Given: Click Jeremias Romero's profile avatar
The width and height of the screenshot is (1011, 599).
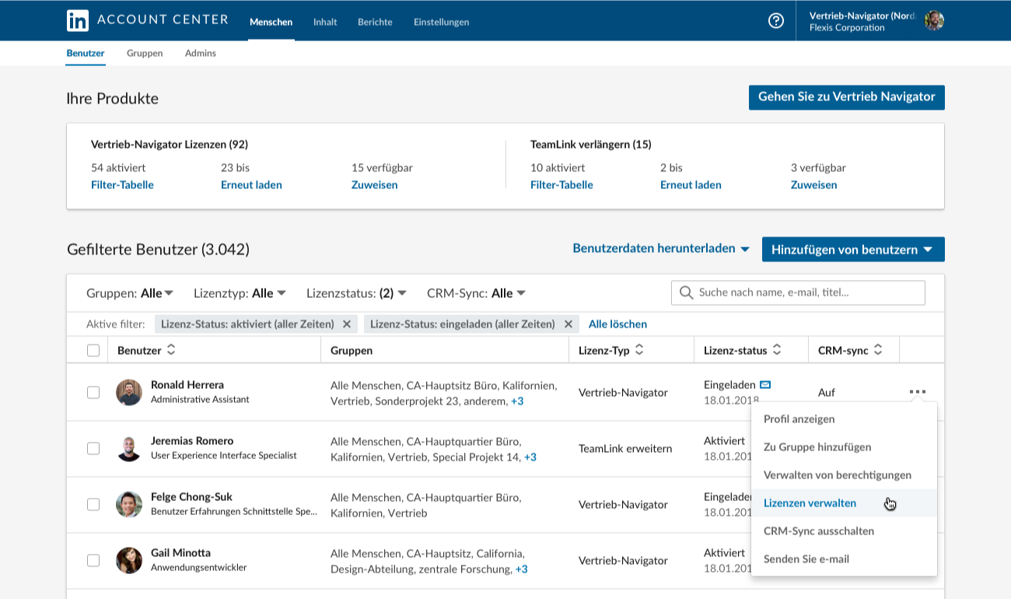Looking at the screenshot, I should [129, 448].
